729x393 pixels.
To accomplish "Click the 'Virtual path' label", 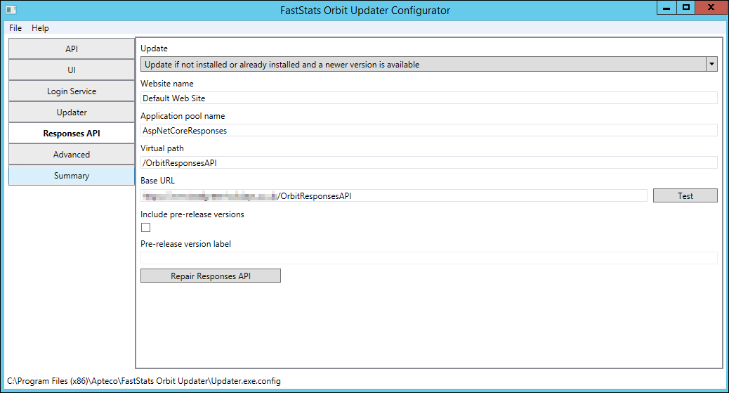I will [x=162, y=148].
